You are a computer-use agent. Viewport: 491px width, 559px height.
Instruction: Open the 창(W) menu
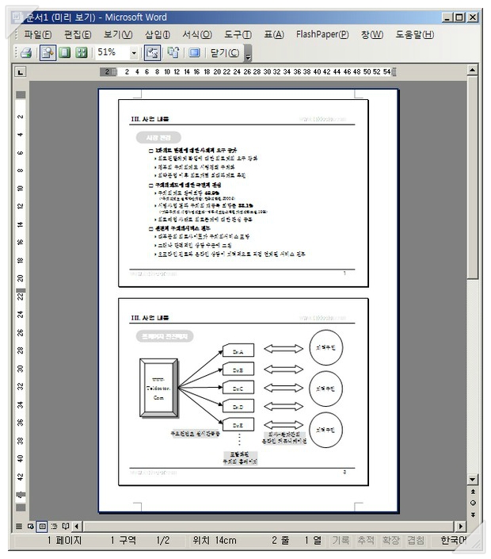pyautogui.click(x=372, y=34)
